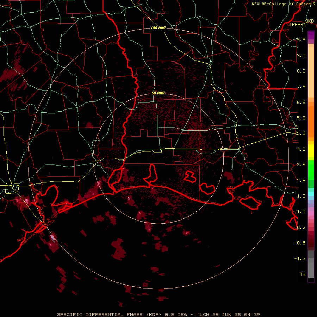The width and height of the screenshot is (317, 317).
Task: Click the 04:39 timestamp
Action: 252,315
